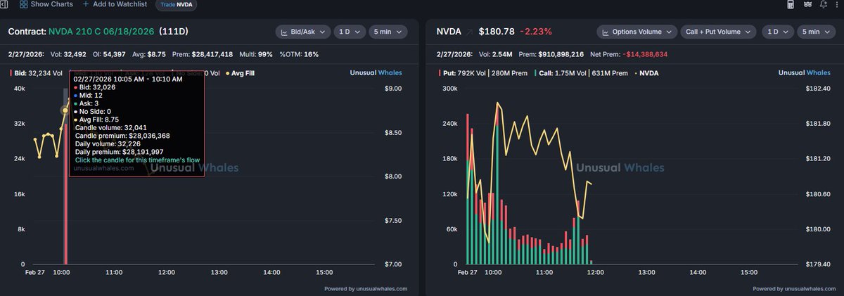Open the notification bell icon
Image resolution: width=844 pixels, height=296 pixels.
click(822, 4)
